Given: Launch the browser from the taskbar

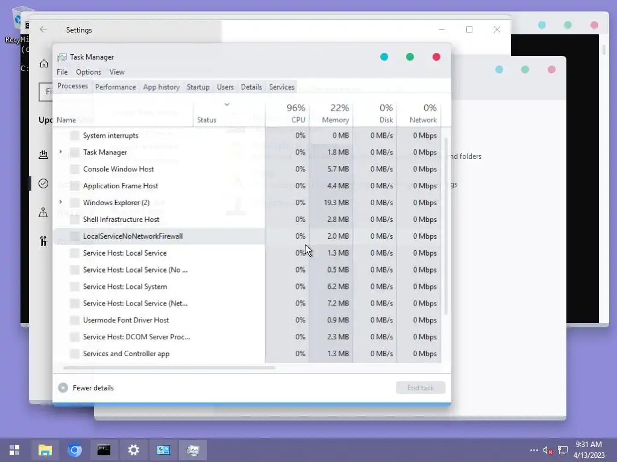Looking at the screenshot, I should pos(74,450).
